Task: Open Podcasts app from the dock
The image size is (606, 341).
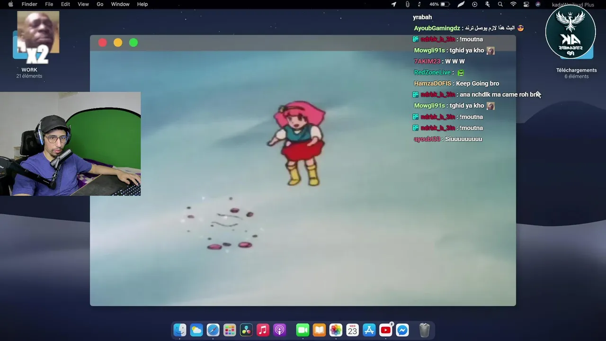Action: 279,330
